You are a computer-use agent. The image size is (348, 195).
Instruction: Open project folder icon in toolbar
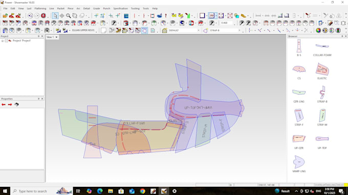[x=5, y=16]
